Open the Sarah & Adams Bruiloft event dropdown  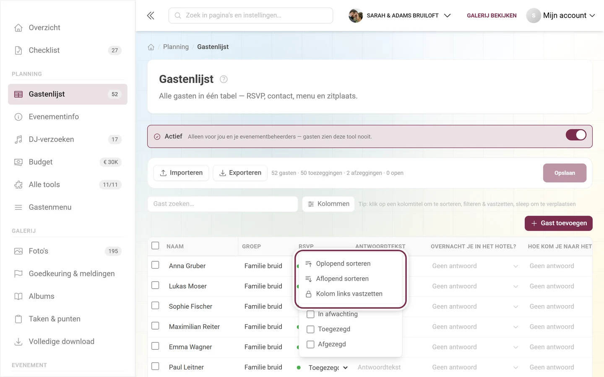pos(400,15)
